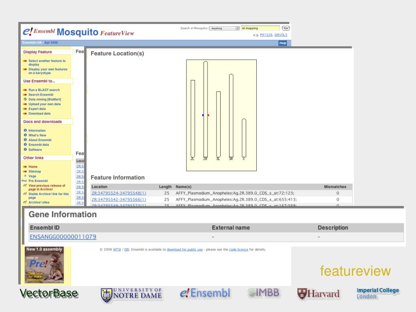Open Upload your own data link
Screen dimensions: 416x312
pyautogui.click(x=45, y=104)
